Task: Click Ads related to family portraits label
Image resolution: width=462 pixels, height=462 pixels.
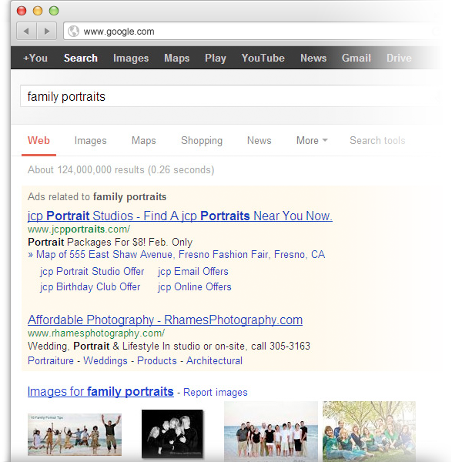Action: [x=97, y=197]
